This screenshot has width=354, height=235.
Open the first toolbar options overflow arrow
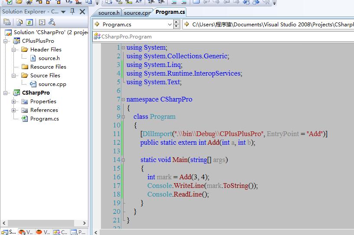97,3
